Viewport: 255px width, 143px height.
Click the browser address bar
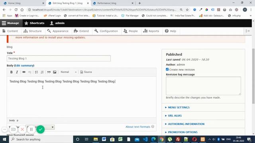coord(104,10)
